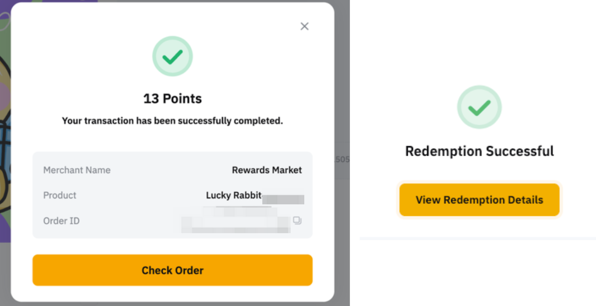
Task: Click the Lucky Rabbit product name
Action: [233, 195]
